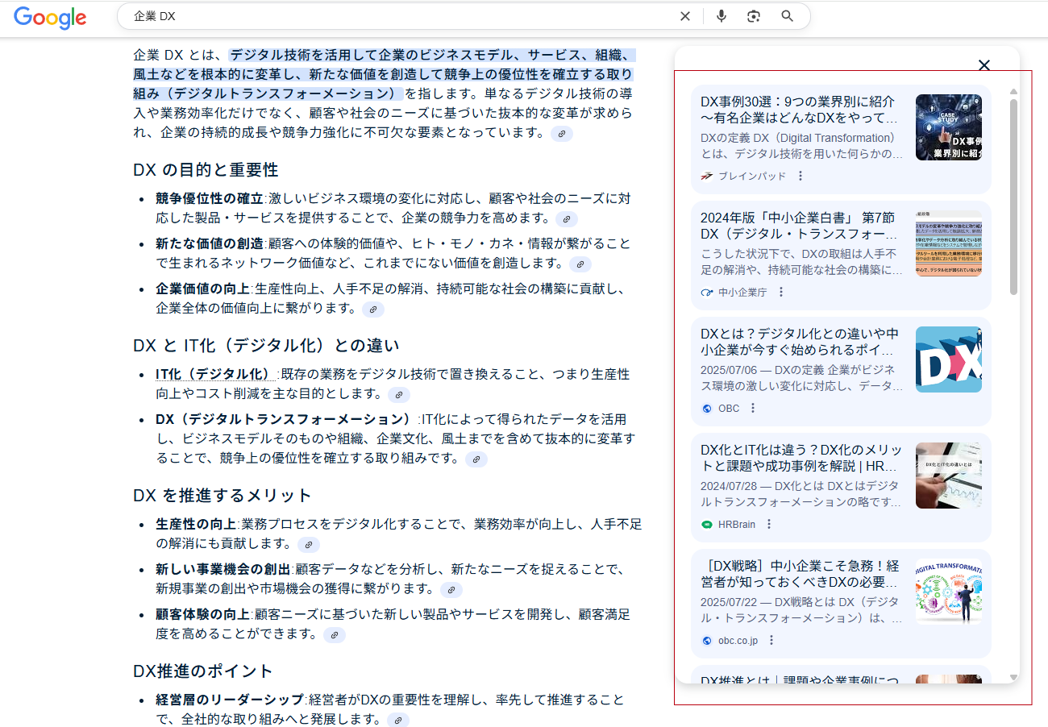Click source link icon after 顧客体験の向上
The width and height of the screenshot is (1048, 727).
pyautogui.click(x=334, y=635)
